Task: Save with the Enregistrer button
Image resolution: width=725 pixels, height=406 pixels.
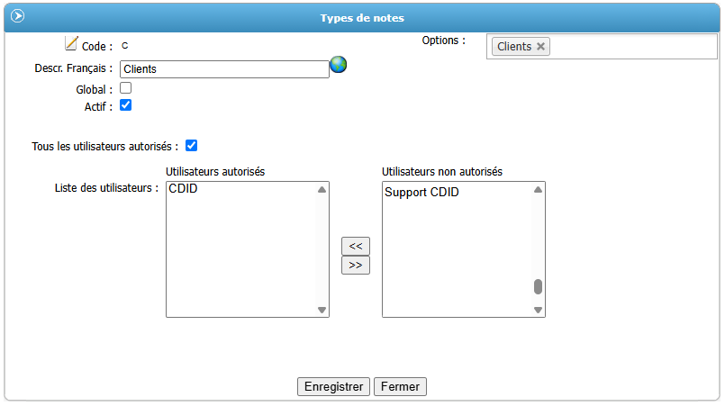Action: click(x=333, y=386)
